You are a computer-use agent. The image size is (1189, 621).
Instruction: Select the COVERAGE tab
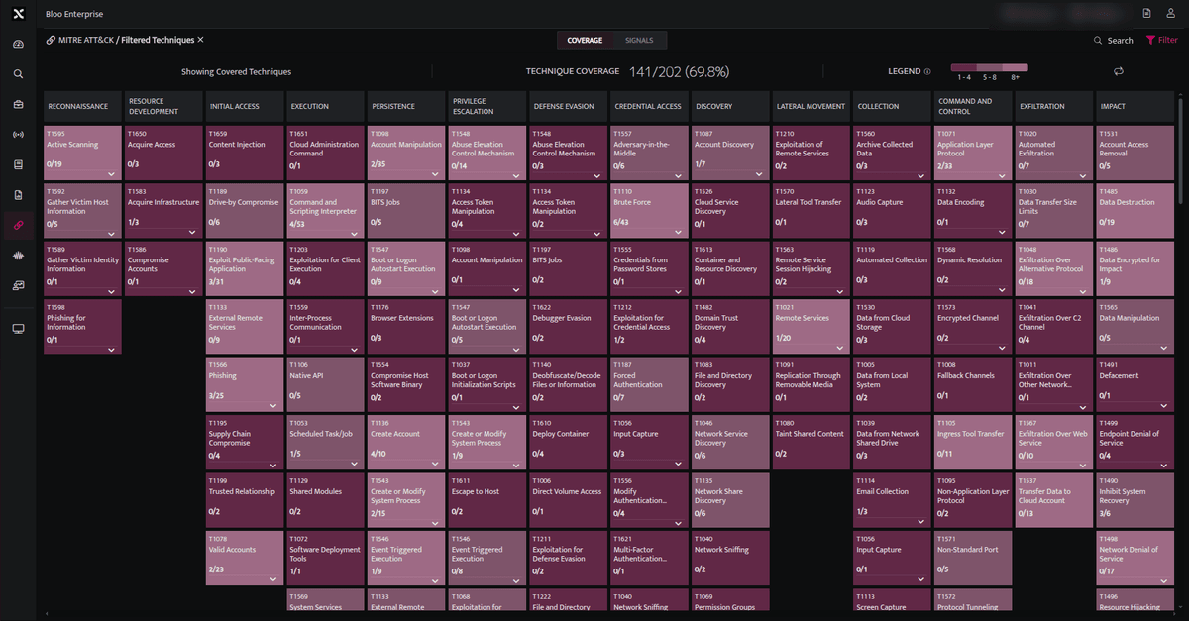585,41
